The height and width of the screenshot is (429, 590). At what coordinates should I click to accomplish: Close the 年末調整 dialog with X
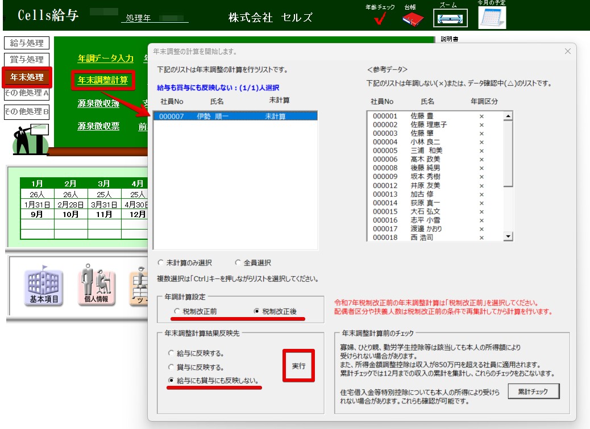[567, 51]
